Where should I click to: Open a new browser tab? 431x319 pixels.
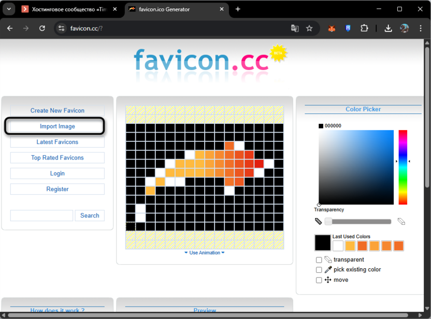(238, 9)
